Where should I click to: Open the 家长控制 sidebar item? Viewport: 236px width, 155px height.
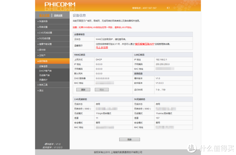coord(52,50)
